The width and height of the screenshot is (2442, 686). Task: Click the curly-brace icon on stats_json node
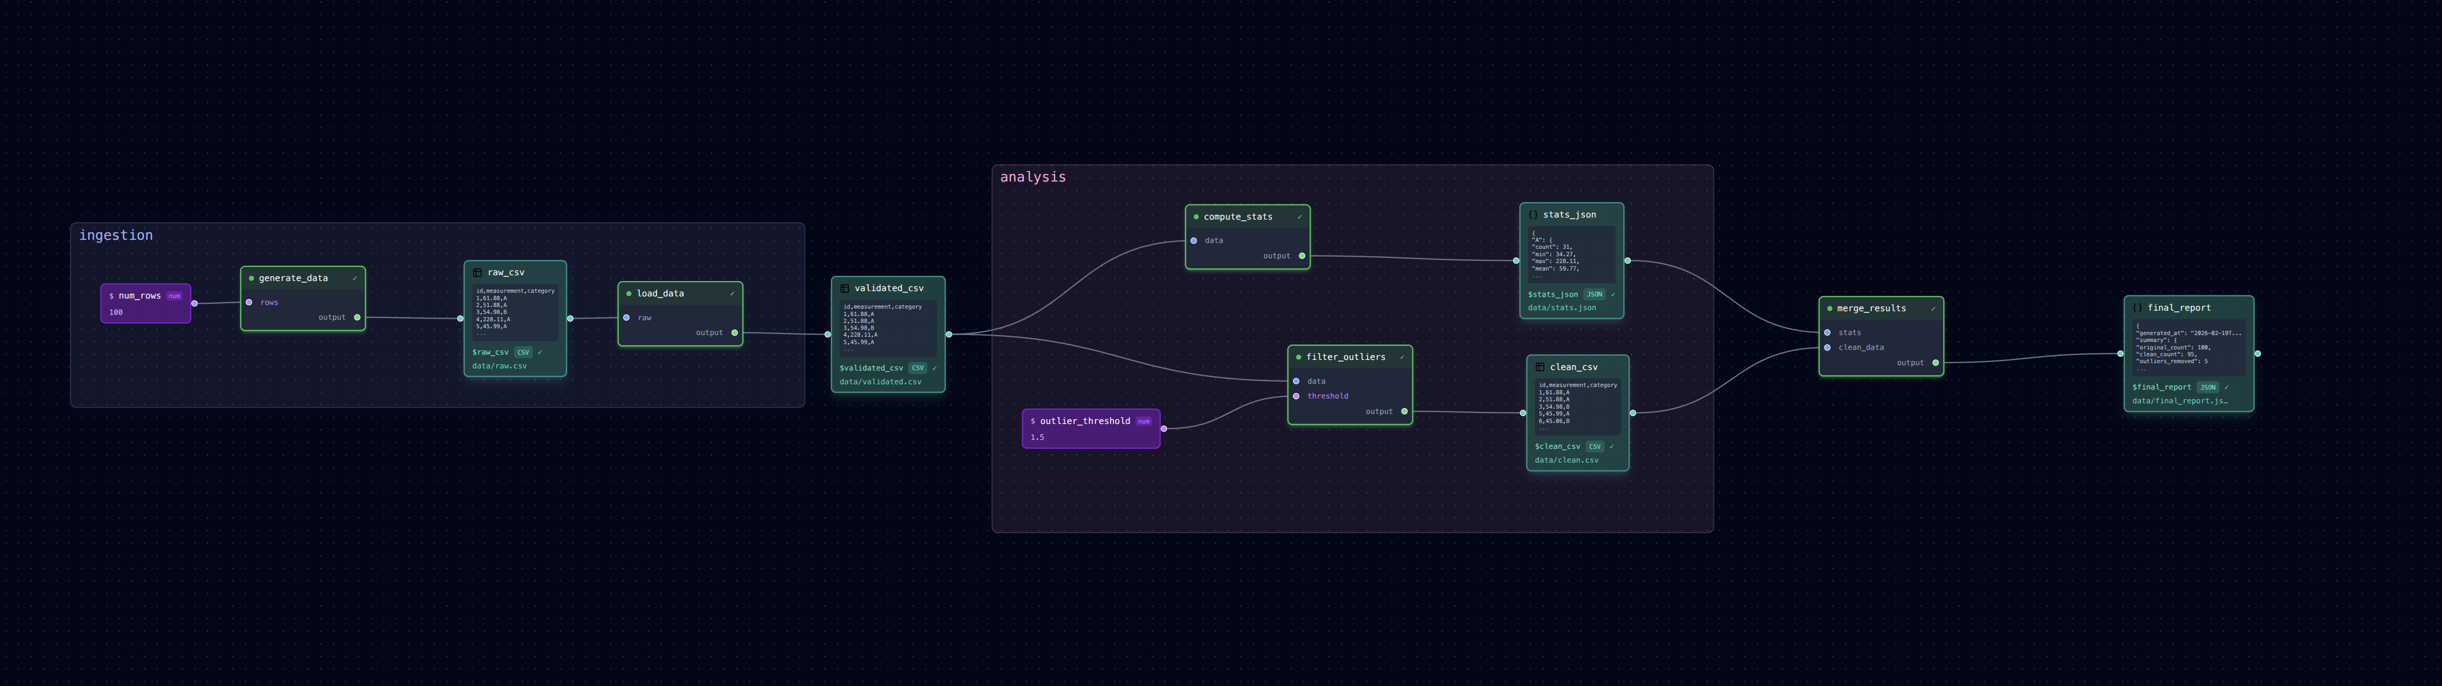click(1533, 215)
